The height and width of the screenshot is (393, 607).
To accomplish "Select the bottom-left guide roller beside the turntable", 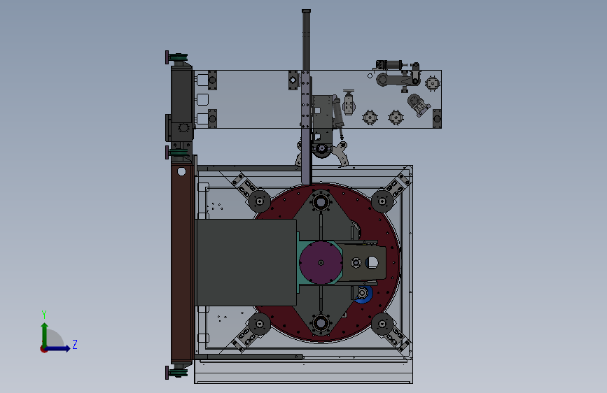I will 259,324.
